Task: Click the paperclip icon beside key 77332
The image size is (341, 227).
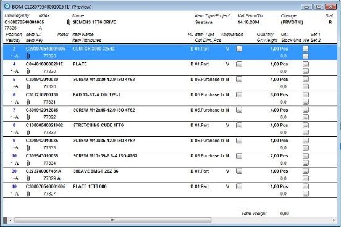Action: pos(28,133)
